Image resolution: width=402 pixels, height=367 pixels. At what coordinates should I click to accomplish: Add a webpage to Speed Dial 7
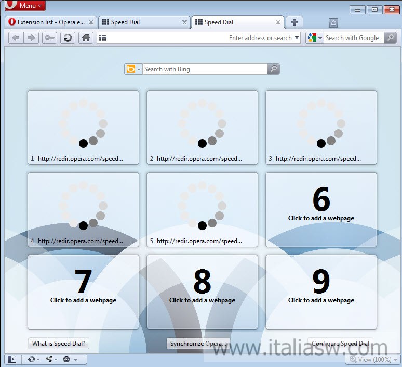[83, 292]
